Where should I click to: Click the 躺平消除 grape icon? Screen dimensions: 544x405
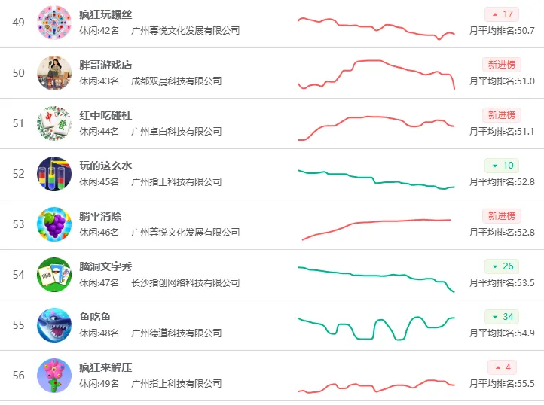(54, 224)
